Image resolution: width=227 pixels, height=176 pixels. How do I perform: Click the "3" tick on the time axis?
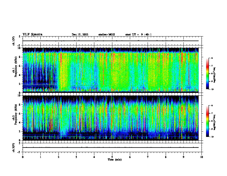76,157
